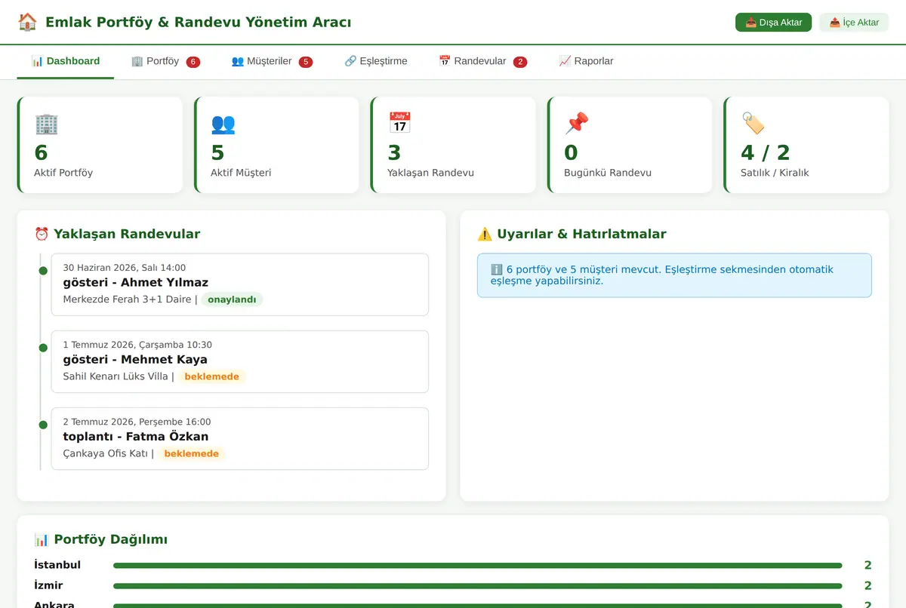Click the house logo icon in header
The height and width of the screenshot is (608, 906).
pyautogui.click(x=27, y=22)
